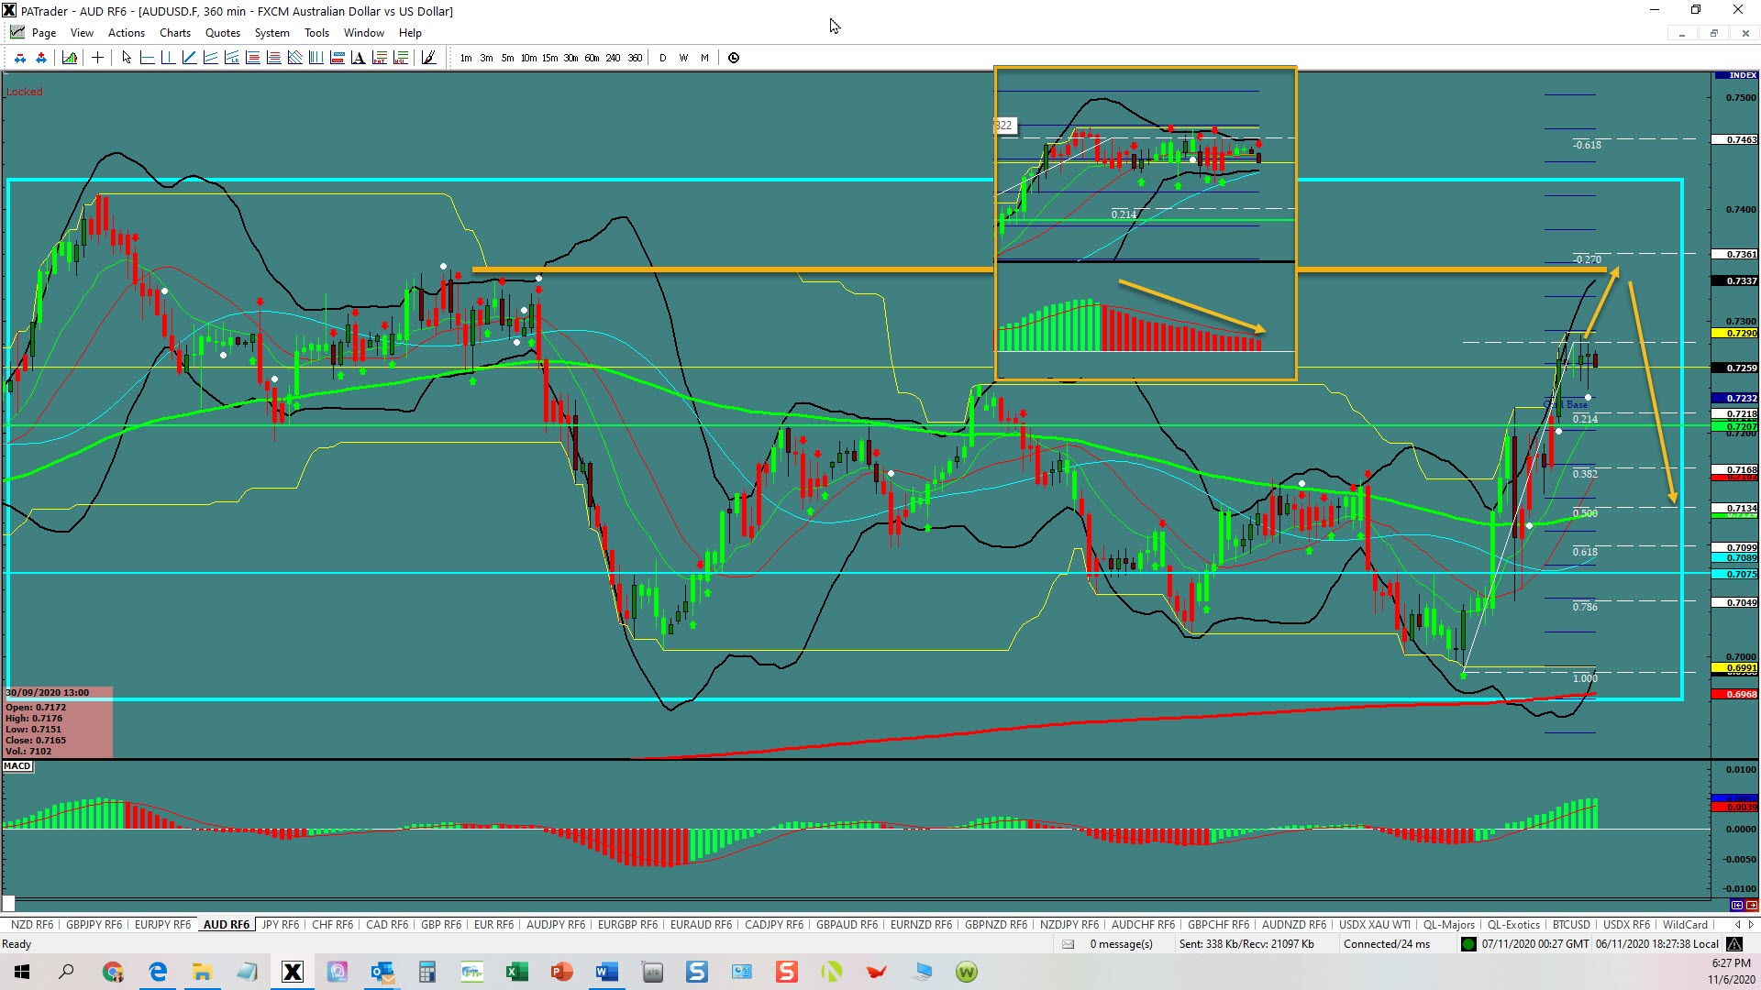Select the PRT levels toolbar icon
Viewport: 1761px width, 990px height.
(379, 58)
